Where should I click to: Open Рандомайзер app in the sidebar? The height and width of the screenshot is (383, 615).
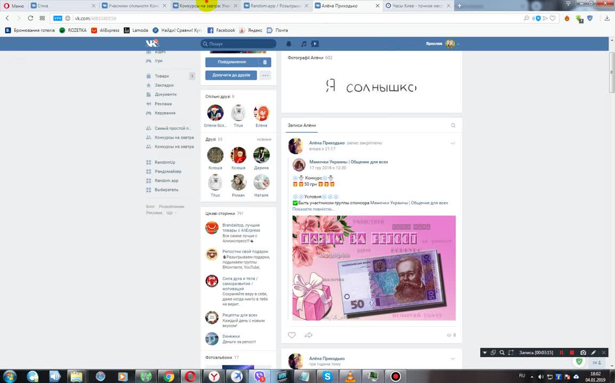(x=168, y=171)
